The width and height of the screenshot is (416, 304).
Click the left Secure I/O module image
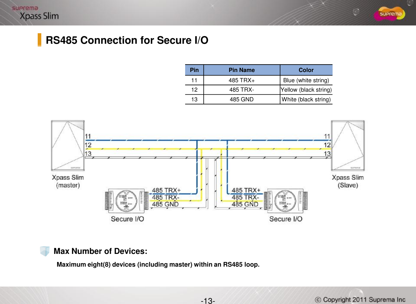click(126, 201)
